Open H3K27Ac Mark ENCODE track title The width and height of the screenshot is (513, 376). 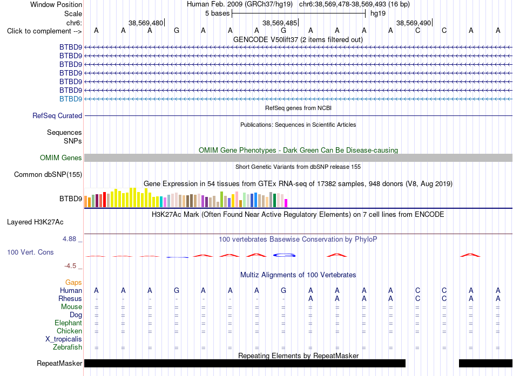click(298, 215)
